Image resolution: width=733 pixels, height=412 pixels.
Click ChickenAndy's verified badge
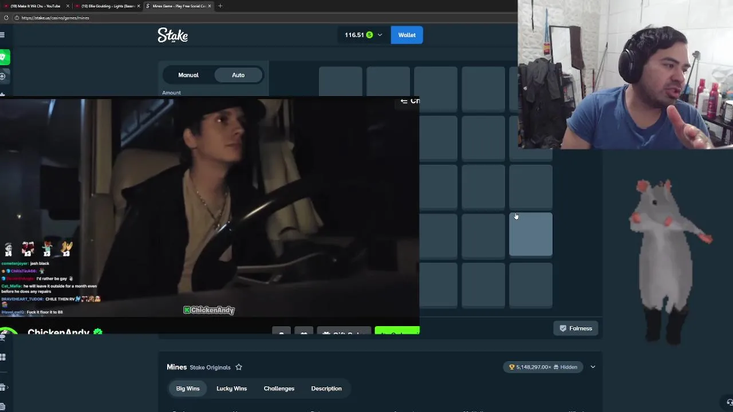(98, 332)
